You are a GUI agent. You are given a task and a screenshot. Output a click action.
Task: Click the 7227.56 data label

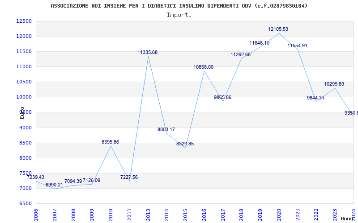pos(129,177)
